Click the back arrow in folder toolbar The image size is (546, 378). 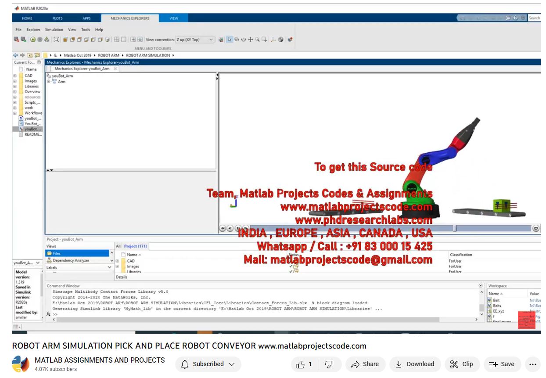coord(15,55)
